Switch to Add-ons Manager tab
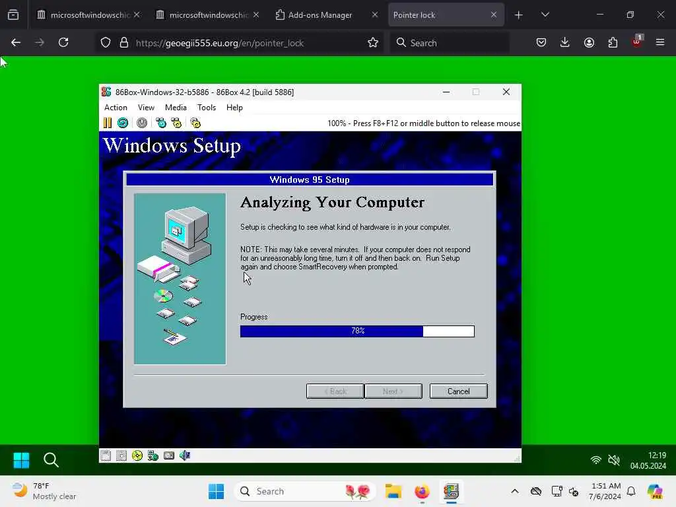Screen dimensions: 676x507 point(320,15)
